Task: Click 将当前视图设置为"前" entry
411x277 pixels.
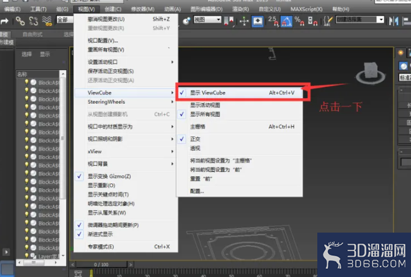Action: click(240, 169)
